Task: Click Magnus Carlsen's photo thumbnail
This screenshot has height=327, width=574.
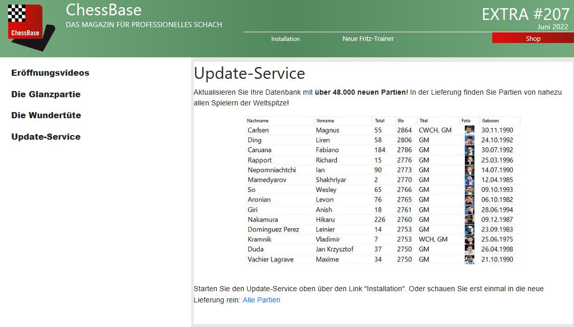Action: (469, 130)
